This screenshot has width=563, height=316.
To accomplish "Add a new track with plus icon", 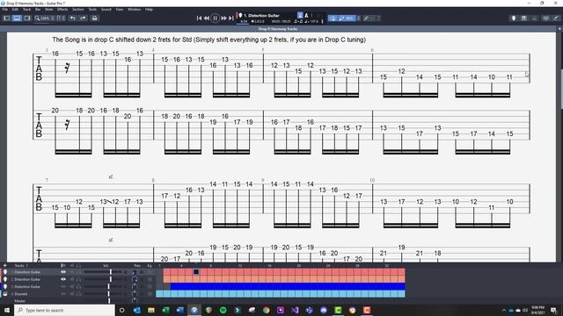I will coord(4,265).
